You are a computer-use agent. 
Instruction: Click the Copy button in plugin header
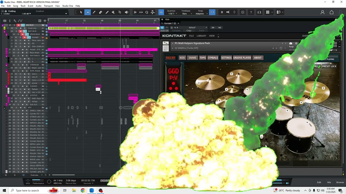[189, 30]
